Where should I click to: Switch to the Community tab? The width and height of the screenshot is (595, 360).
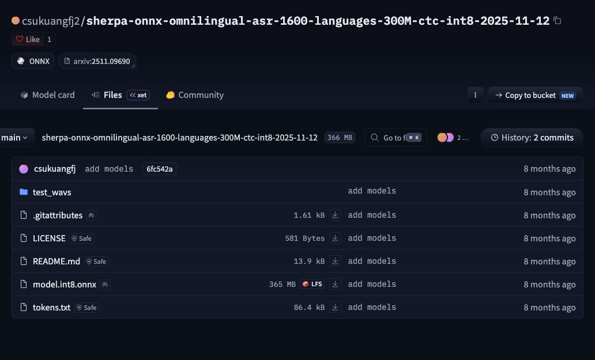195,94
